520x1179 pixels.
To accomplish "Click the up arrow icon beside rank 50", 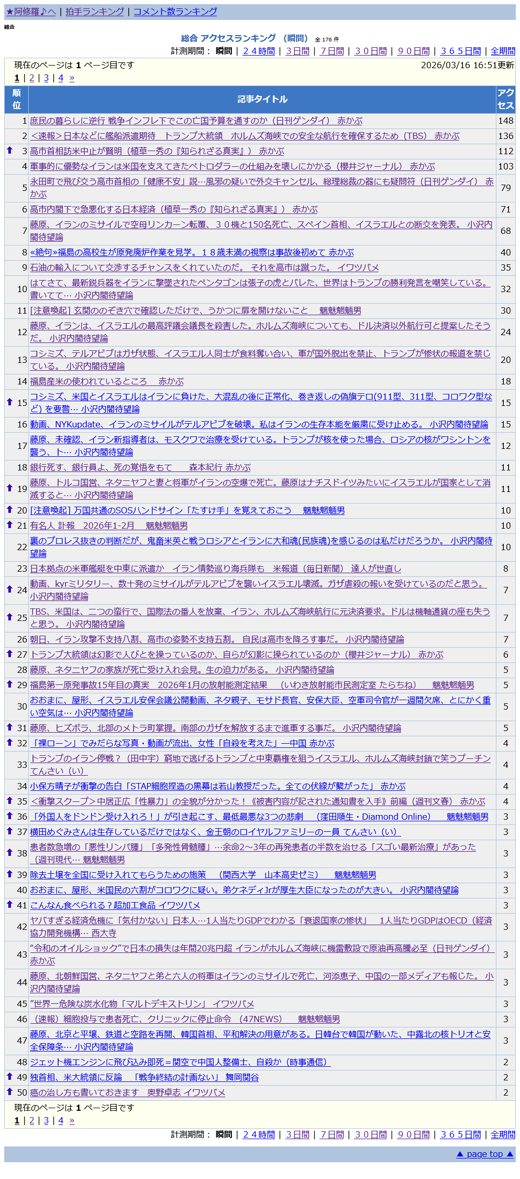I will click(x=9, y=1092).
